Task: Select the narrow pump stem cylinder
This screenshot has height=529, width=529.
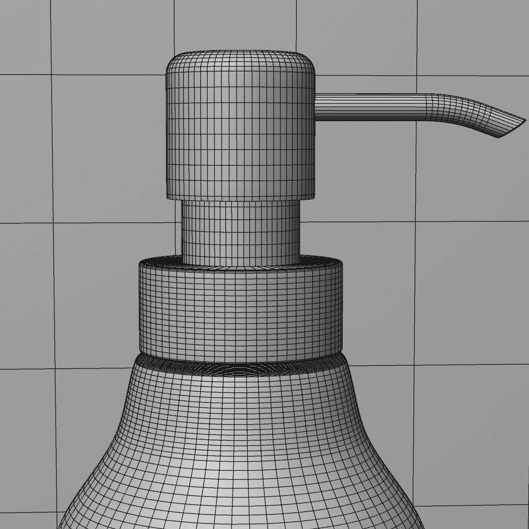Action: pos(241,233)
